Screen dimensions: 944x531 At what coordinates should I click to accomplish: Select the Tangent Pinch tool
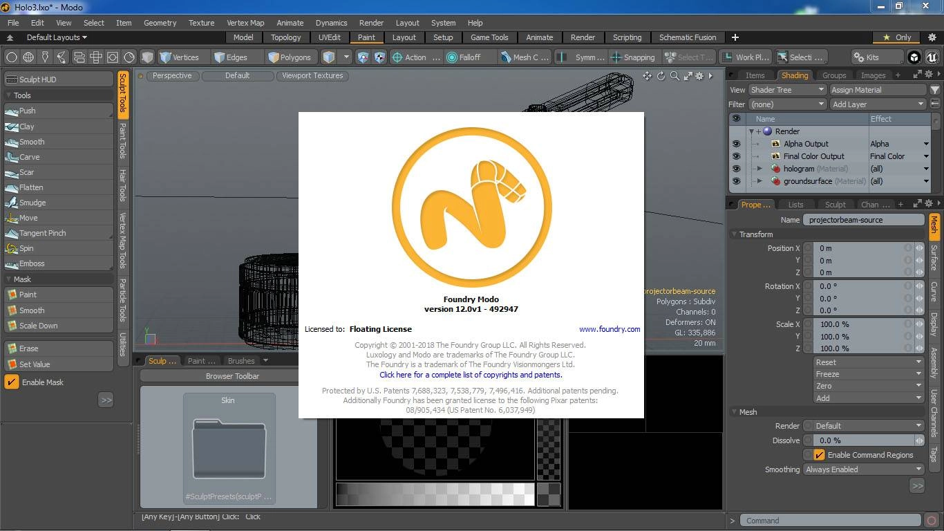pos(58,233)
